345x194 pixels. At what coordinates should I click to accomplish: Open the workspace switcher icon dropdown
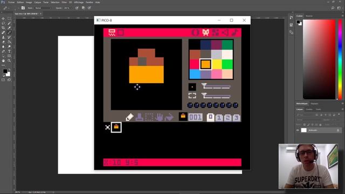[x=339, y=8]
